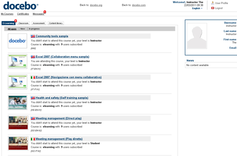Click the Username label in profile box
The height and width of the screenshot is (156, 237).
pyautogui.click(x=230, y=23)
